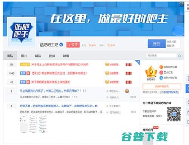The image size is (189, 145).
Task: Click the blue circular experience privilege icon
Action: tap(161, 78)
